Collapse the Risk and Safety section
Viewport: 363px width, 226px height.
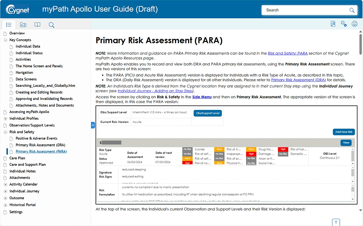tap(5, 132)
